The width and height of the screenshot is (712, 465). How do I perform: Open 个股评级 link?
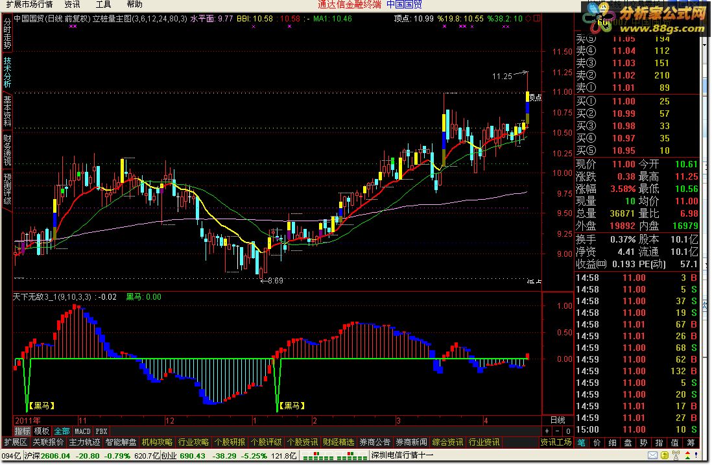coord(266,442)
